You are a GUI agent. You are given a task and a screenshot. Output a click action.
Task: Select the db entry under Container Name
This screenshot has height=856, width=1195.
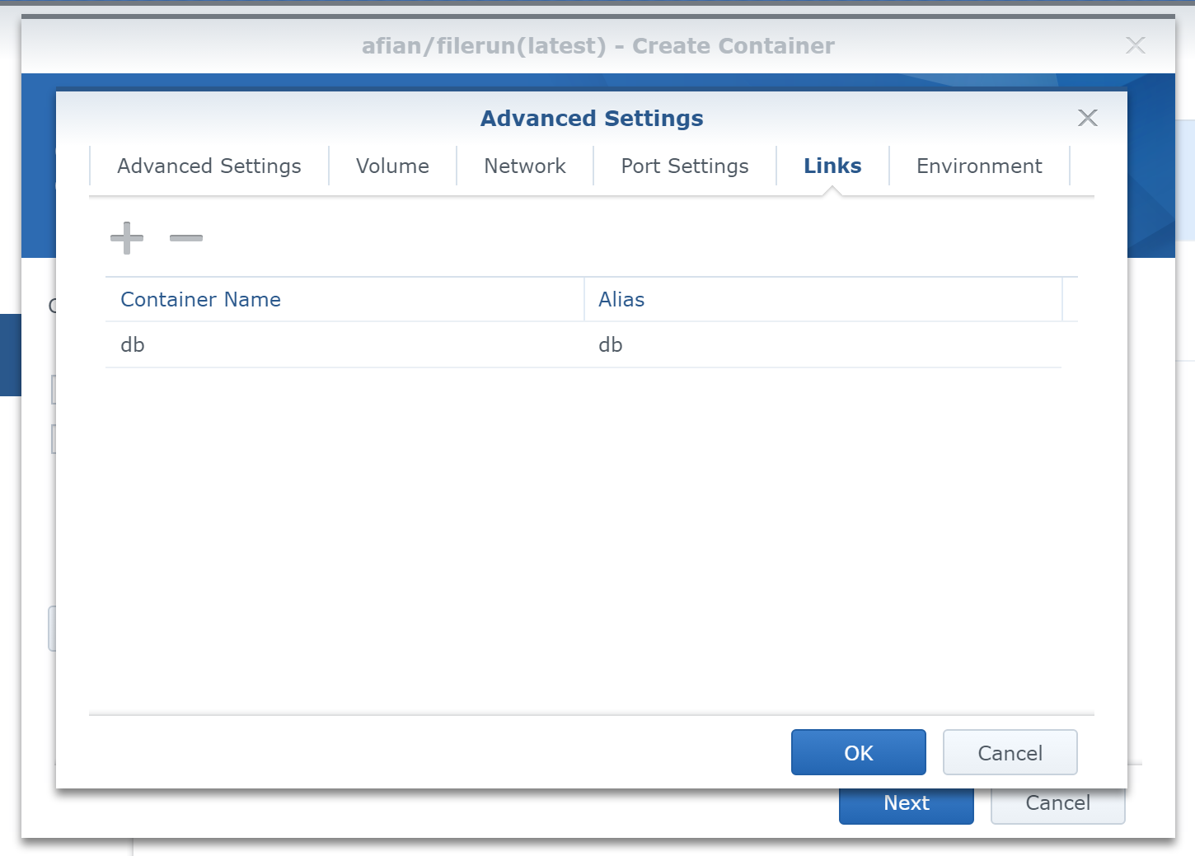[x=133, y=345]
